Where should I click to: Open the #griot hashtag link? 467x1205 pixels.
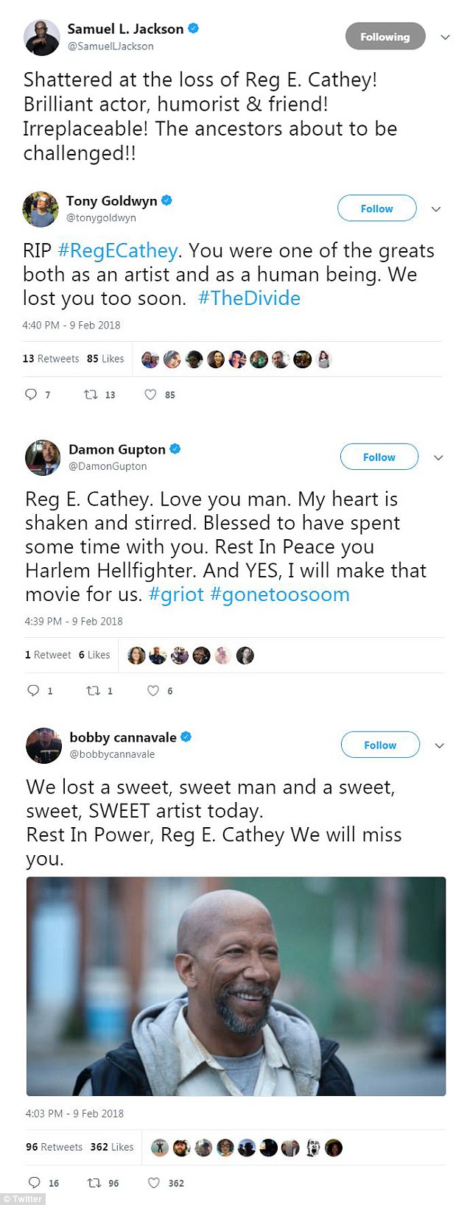pyautogui.click(x=176, y=594)
